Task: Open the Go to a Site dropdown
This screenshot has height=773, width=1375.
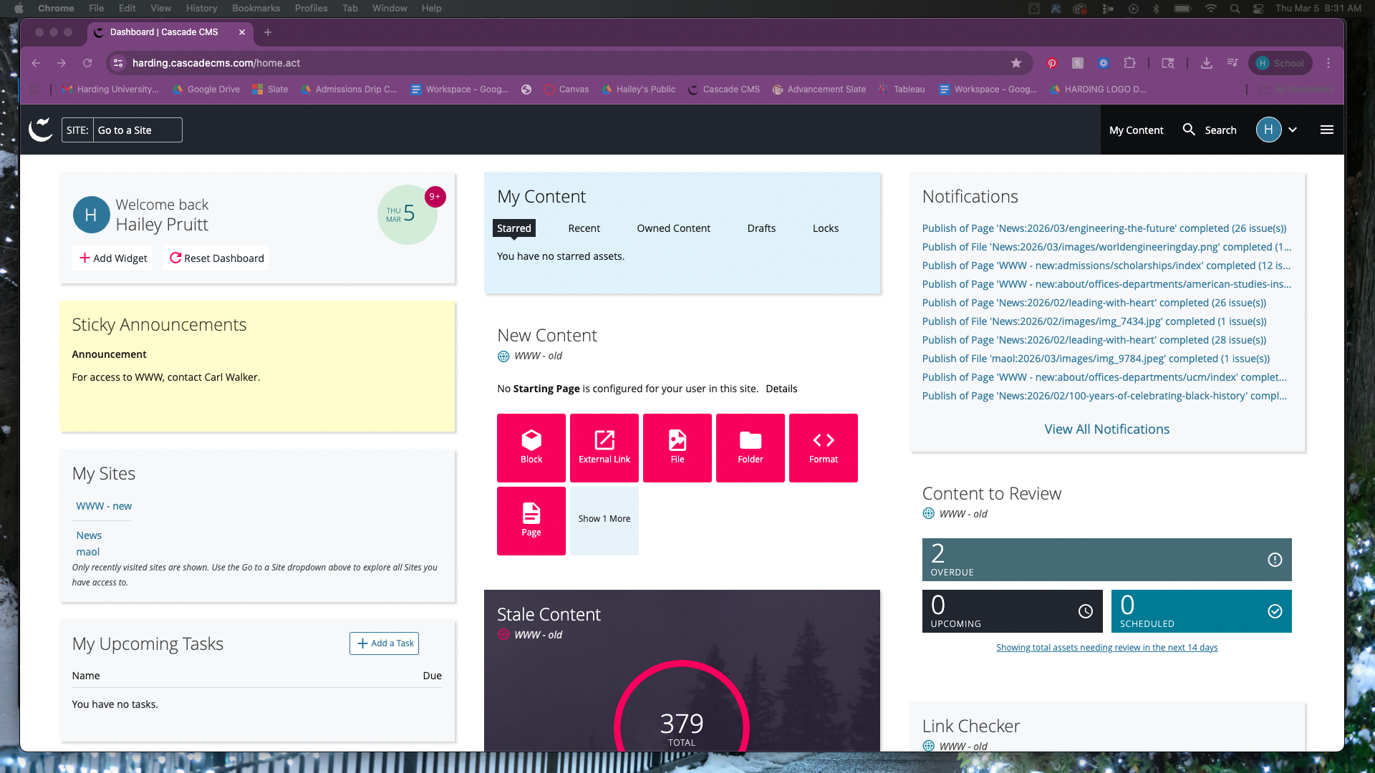Action: tap(137, 130)
